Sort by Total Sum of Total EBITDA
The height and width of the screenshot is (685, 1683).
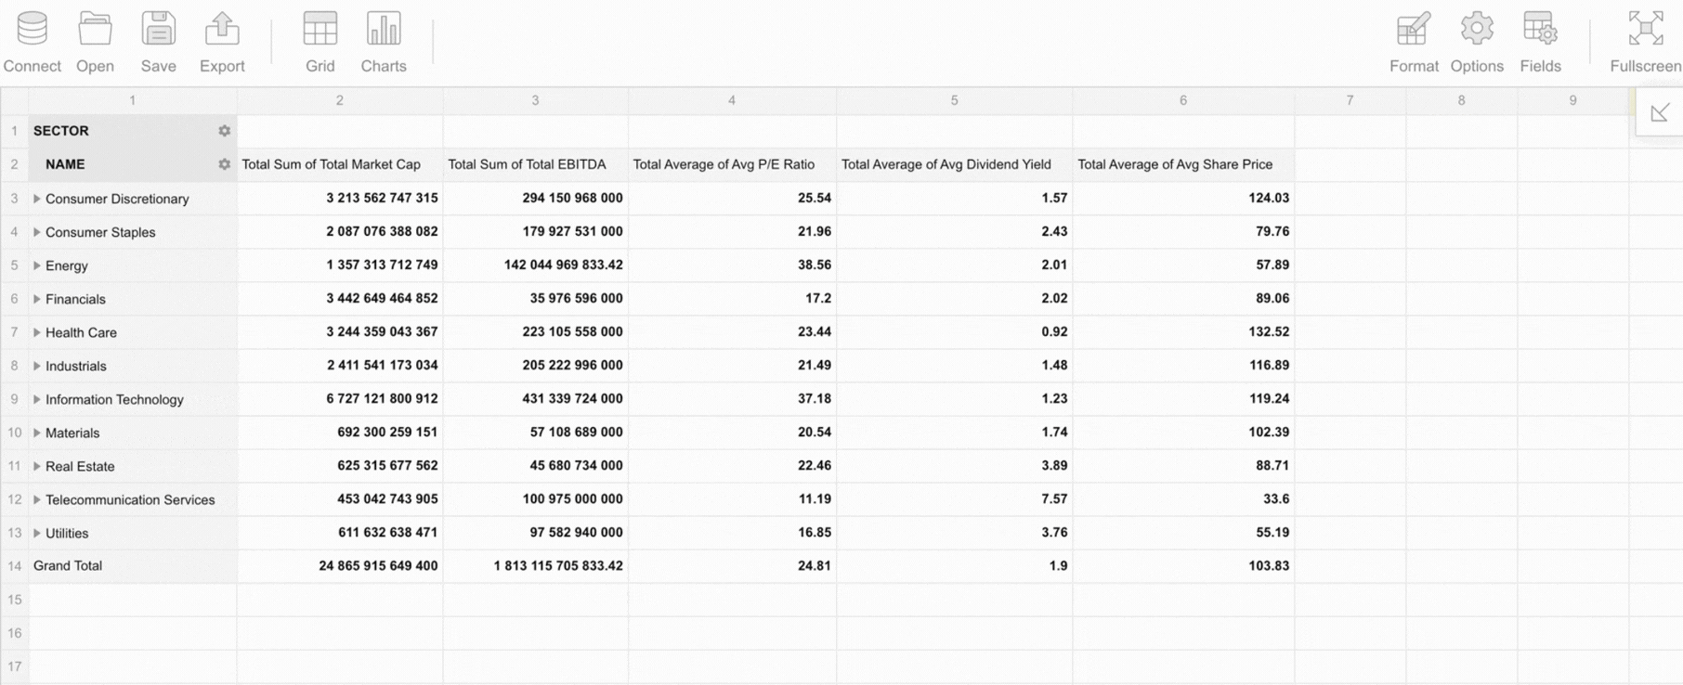pos(536,164)
